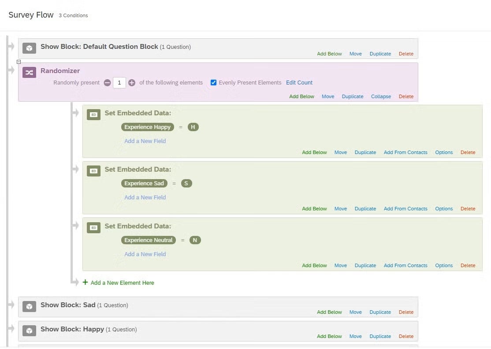491x349 pixels.
Task: Open Edit Count link
Action: pyautogui.click(x=299, y=83)
